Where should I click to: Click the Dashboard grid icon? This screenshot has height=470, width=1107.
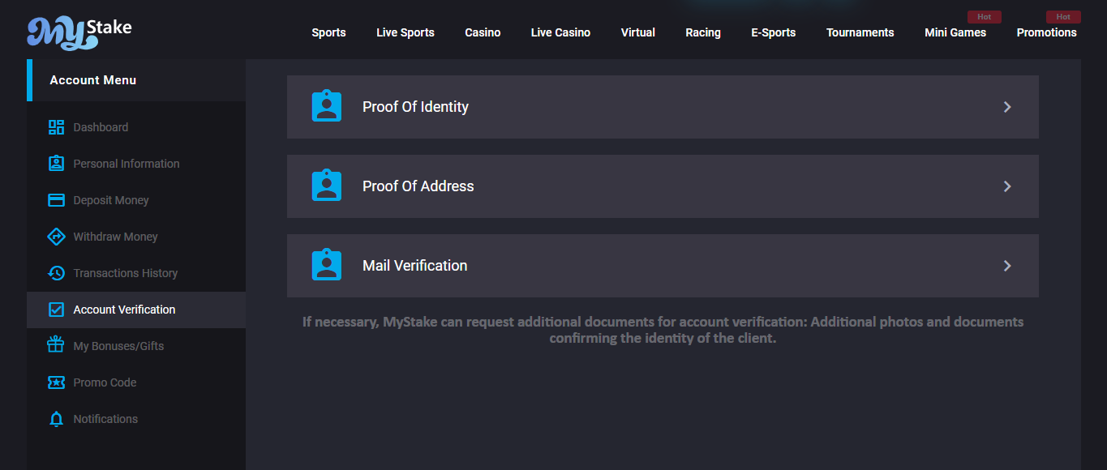[x=56, y=127]
